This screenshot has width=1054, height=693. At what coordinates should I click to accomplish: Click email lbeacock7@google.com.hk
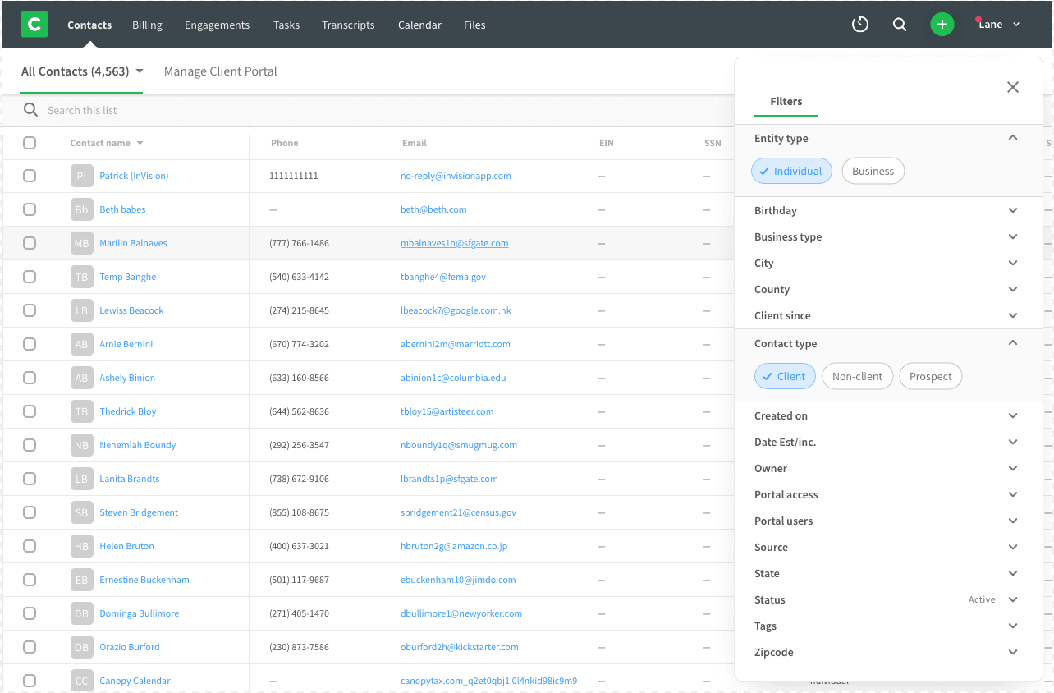(x=456, y=310)
